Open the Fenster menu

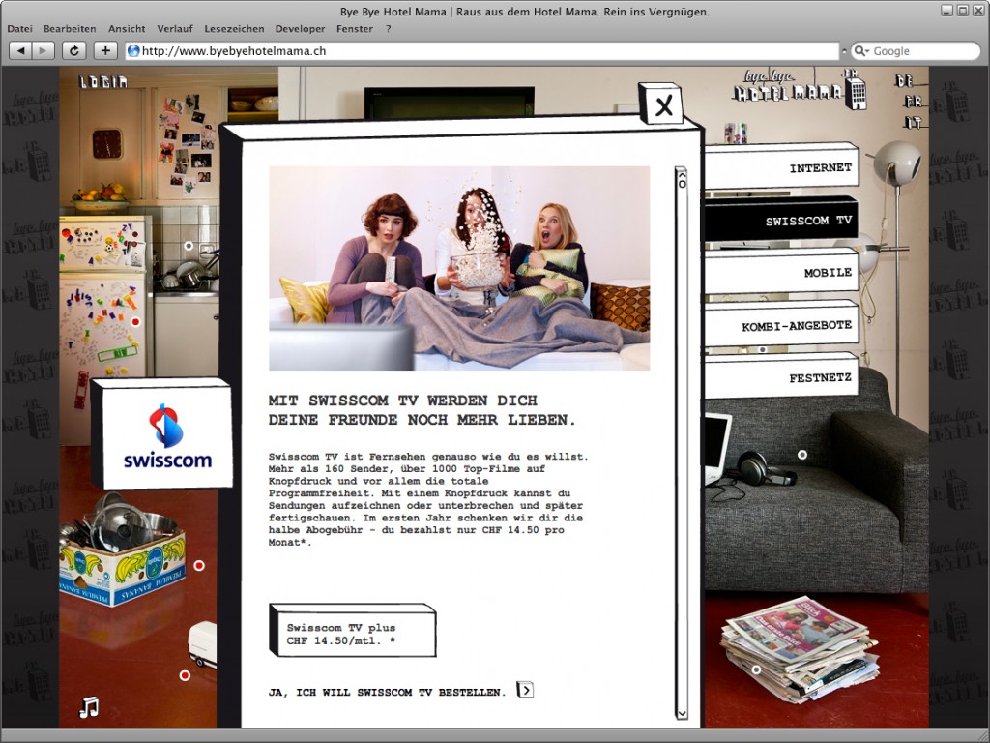tap(354, 28)
